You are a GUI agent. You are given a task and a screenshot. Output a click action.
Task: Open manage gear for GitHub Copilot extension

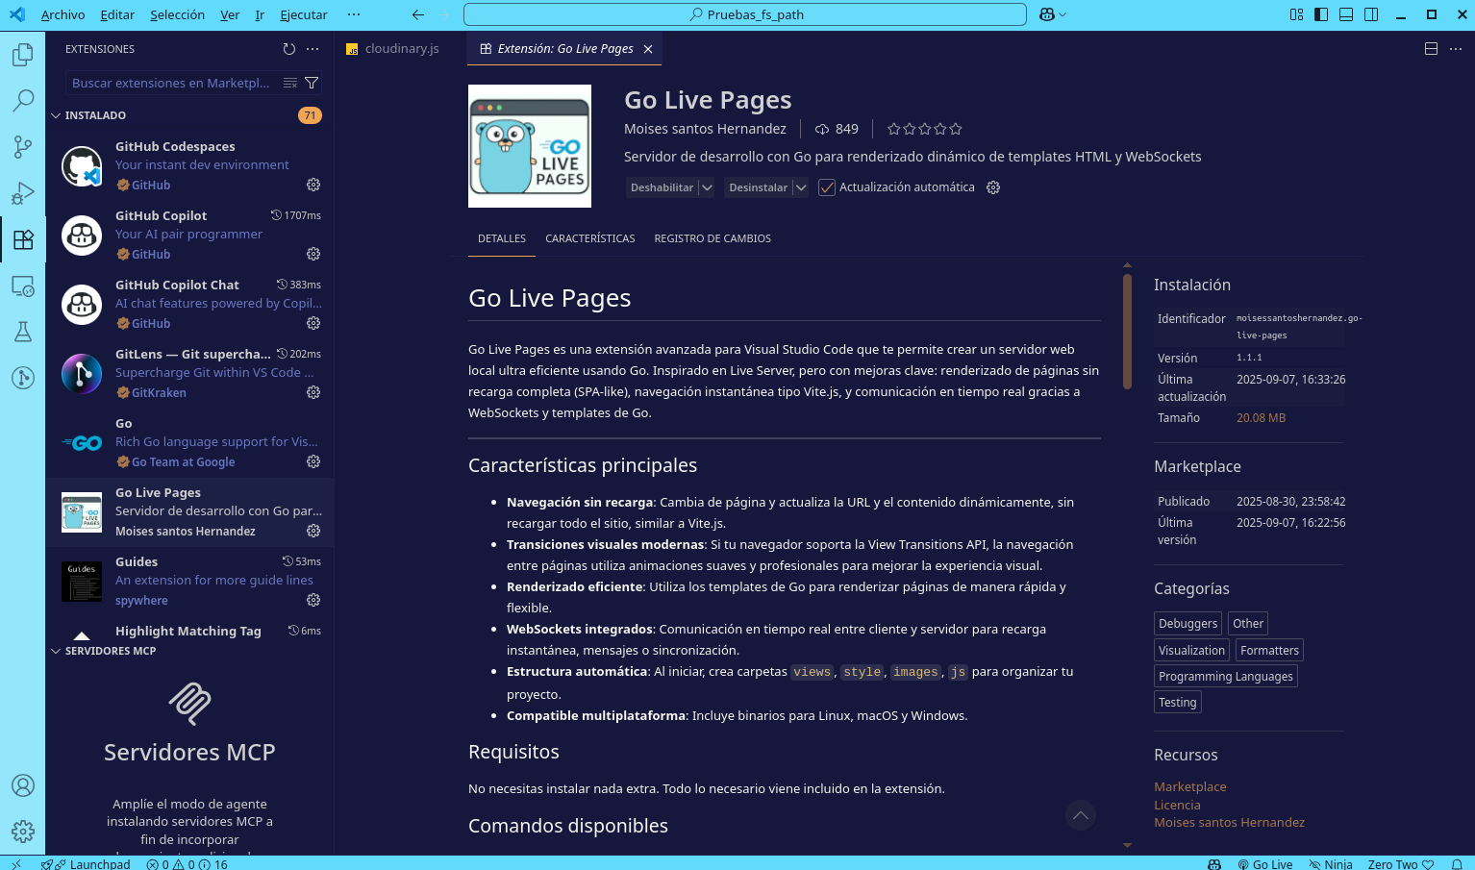pyautogui.click(x=313, y=254)
